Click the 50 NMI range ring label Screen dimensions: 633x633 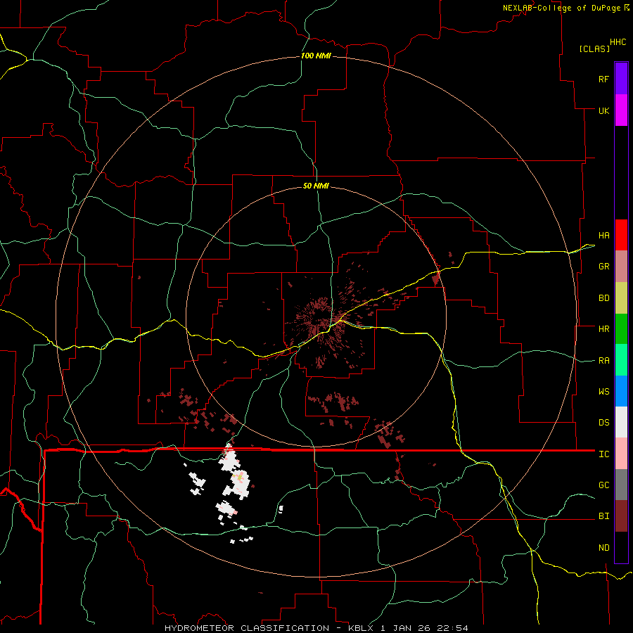pos(316,186)
